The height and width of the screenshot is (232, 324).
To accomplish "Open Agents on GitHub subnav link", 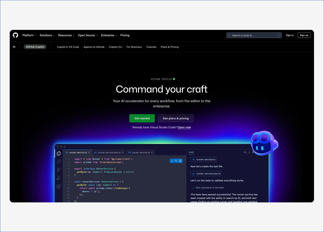I will click(x=94, y=47).
